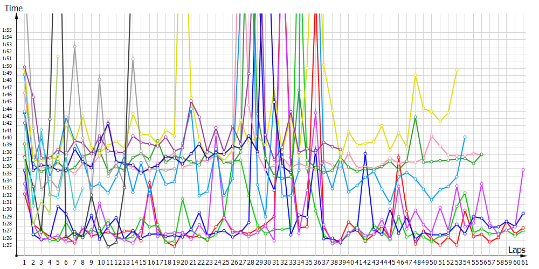Click lap 61 label on the laps axis
The height and width of the screenshot is (269, 539).
click(x=523, y=262)
